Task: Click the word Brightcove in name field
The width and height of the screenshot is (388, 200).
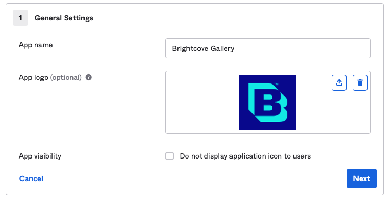Action: click(x=190, y=48)
